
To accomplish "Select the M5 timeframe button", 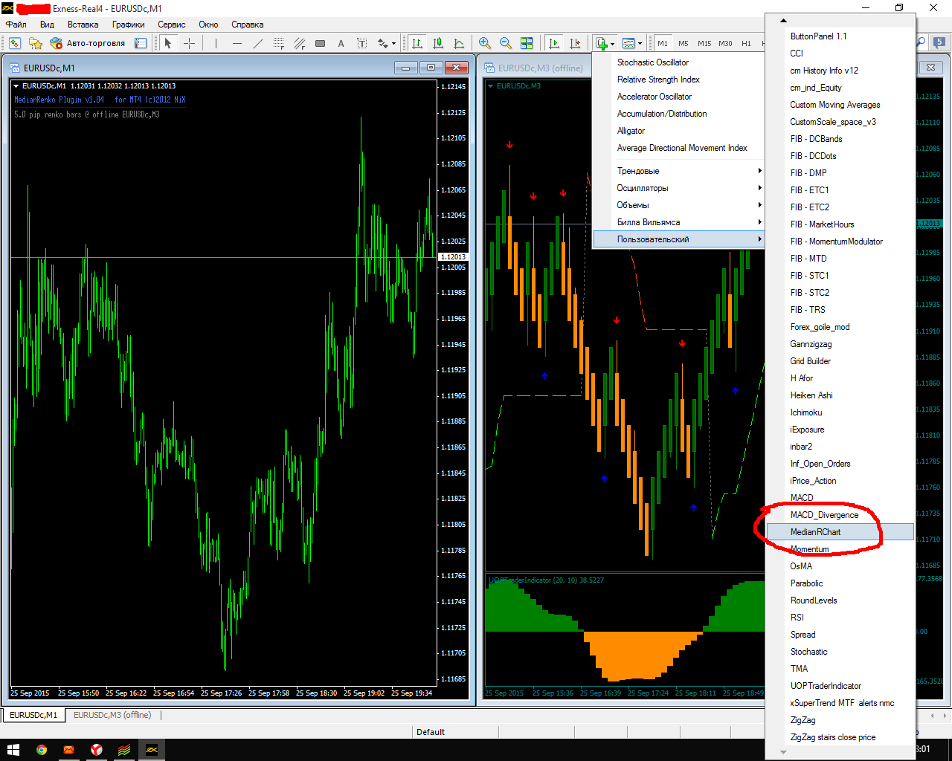I will click(x=684, y=43).
